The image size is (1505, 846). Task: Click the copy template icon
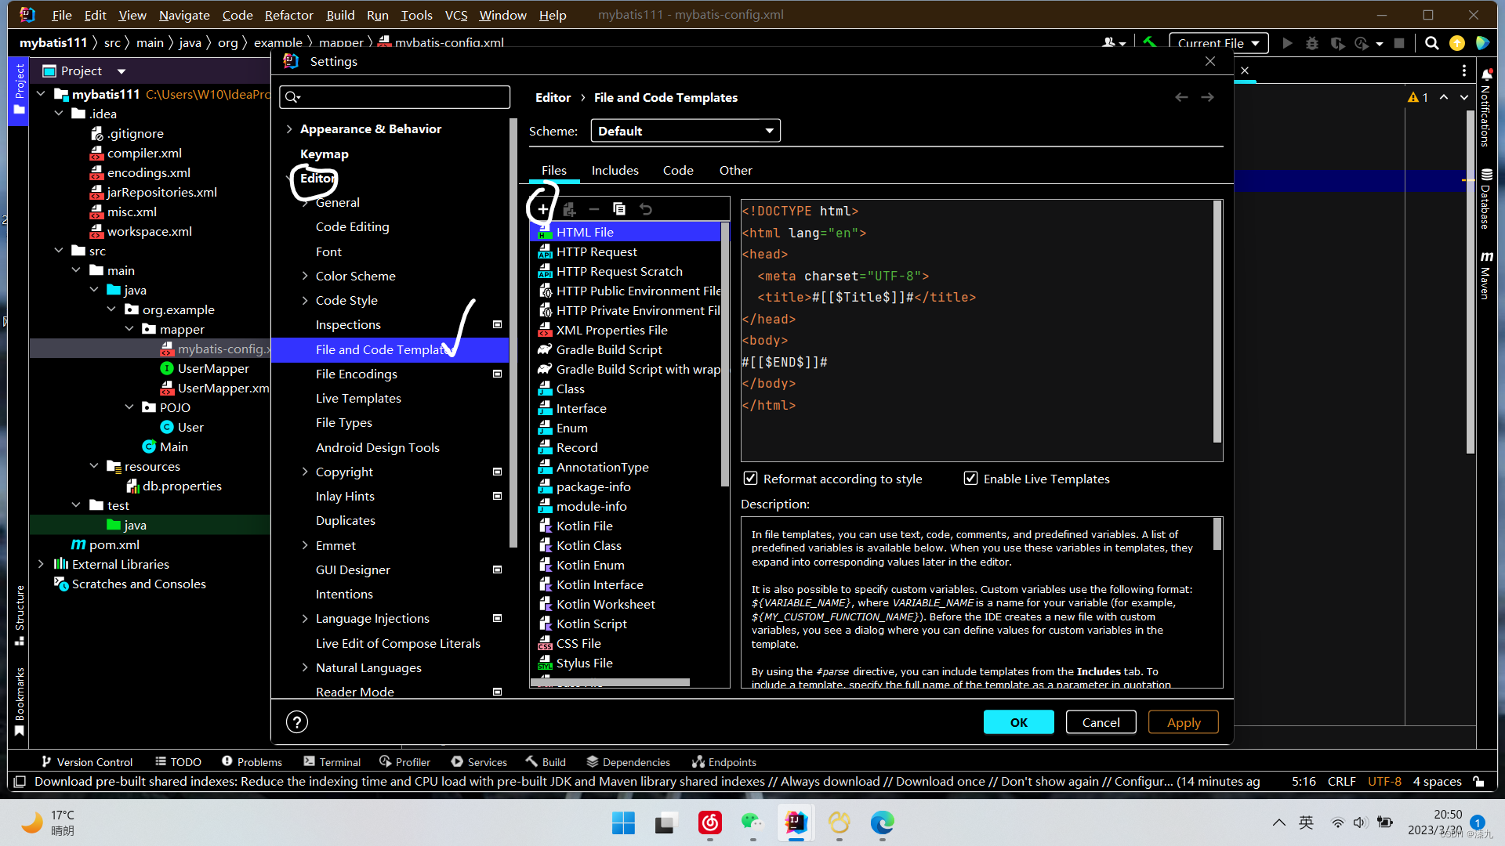pos(619,209)
